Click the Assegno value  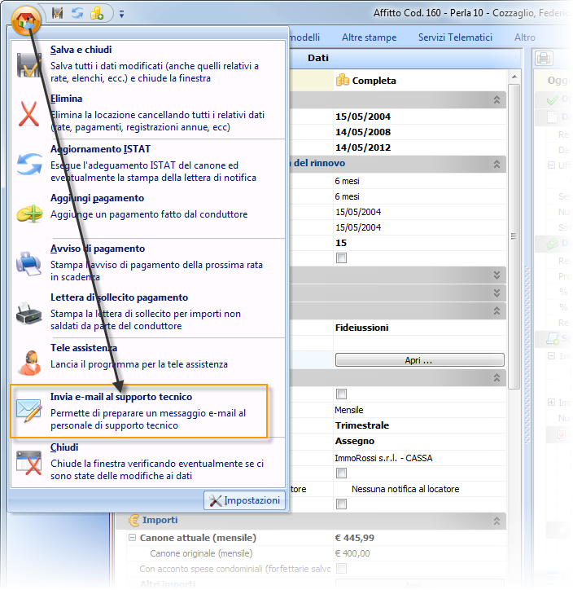354,441
